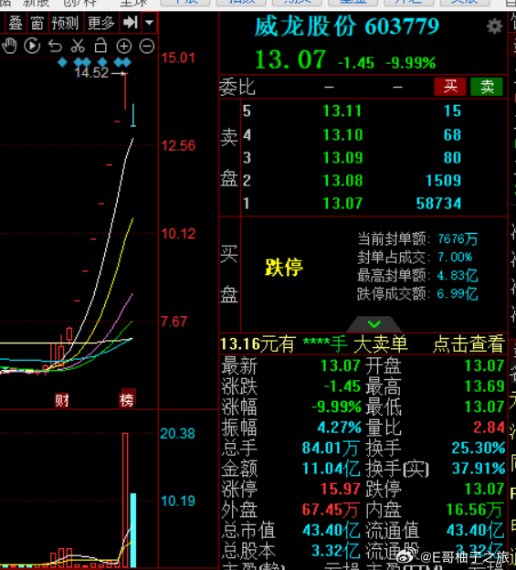This screenshot has width=516, height=570.
Task: Click the cyan volume bar
Action: (x=133, y=530)
